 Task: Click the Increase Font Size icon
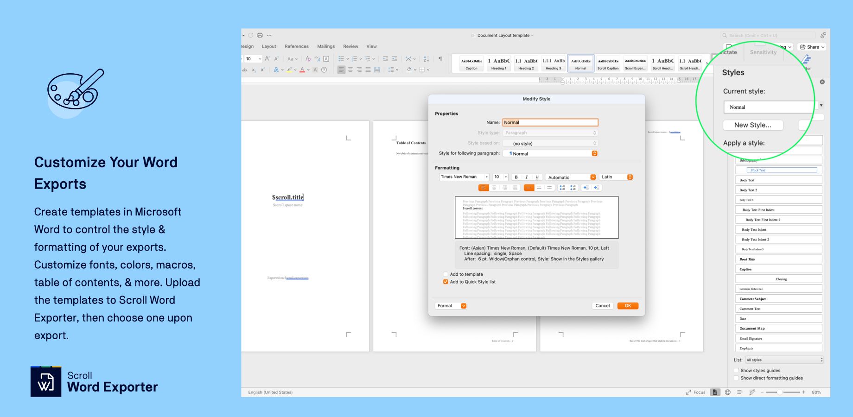[267, 59]
